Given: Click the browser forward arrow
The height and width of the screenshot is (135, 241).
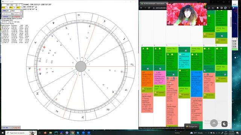Looking at the screenshot, I should pos(145,8).
